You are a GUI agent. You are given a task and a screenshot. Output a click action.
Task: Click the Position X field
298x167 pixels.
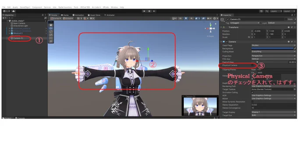259,31
